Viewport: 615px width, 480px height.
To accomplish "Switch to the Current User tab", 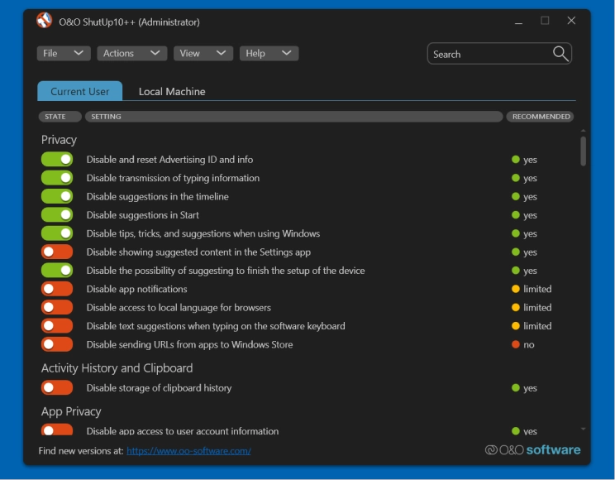I will (x=79, y=91).
